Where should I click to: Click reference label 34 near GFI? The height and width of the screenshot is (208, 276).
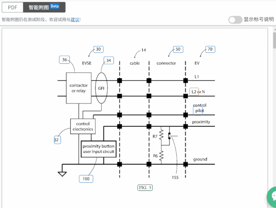(x=109, y=61)
